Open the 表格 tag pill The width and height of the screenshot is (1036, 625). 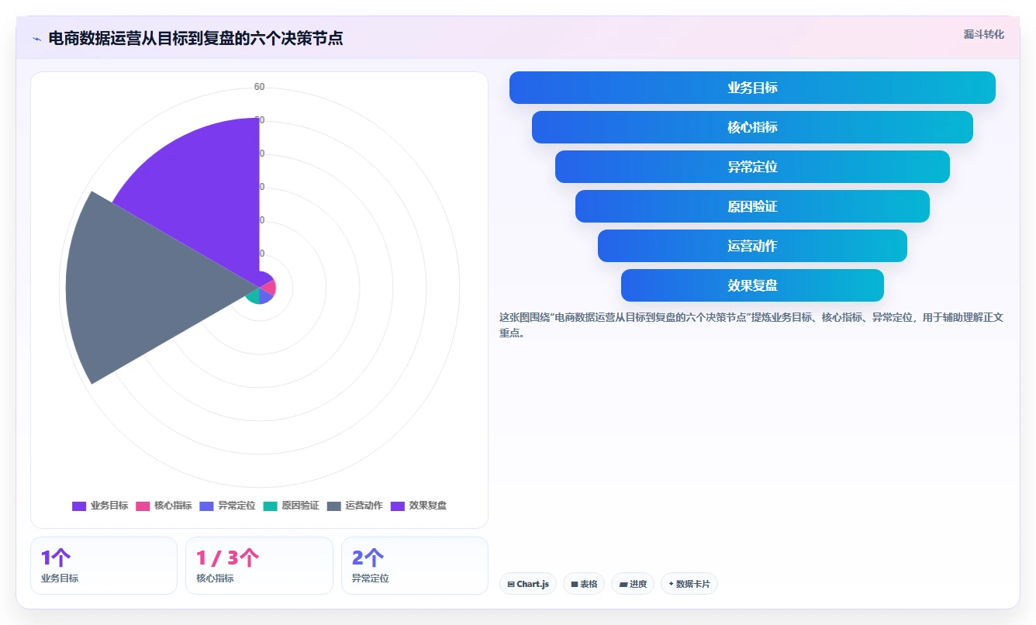(x=584, y=584)
